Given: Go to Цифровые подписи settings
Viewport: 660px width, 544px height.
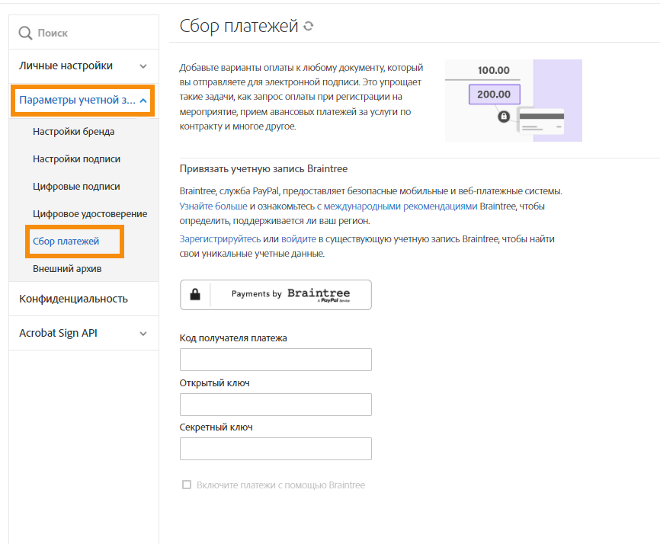Looking at the screenshot, I should (76, 187).
